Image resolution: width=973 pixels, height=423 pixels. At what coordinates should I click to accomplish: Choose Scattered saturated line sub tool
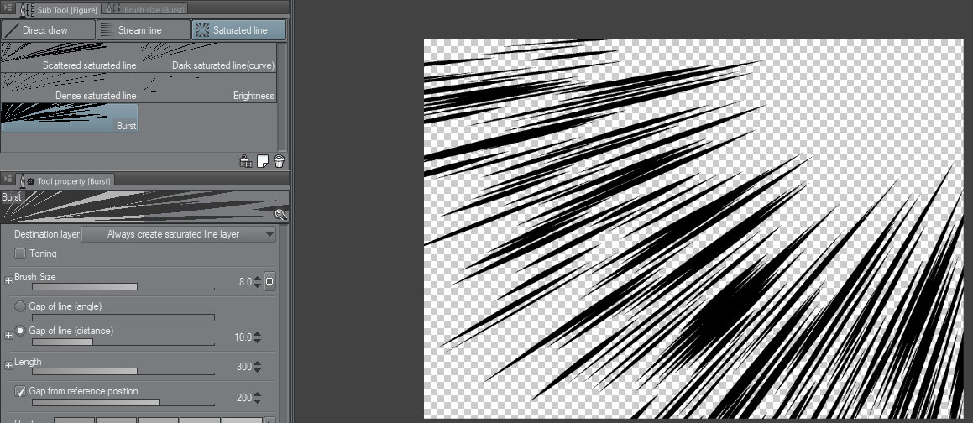[70, 57]
